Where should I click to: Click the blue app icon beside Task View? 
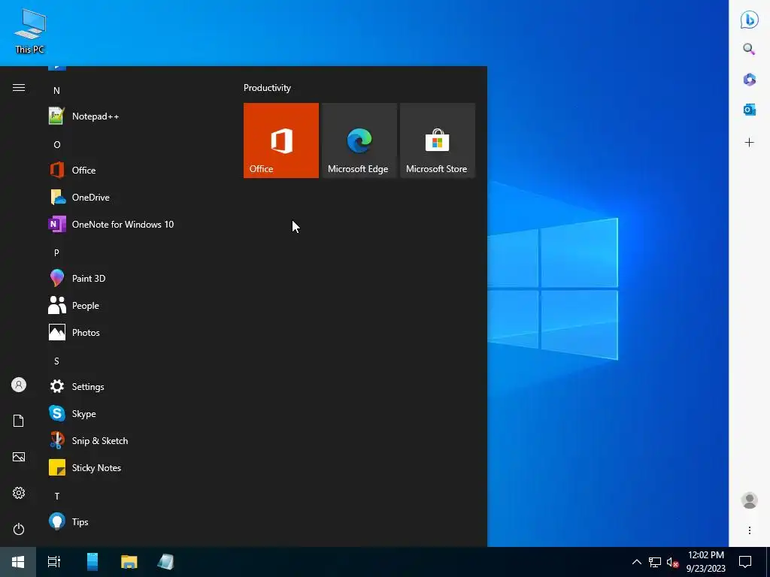(92, 562)
